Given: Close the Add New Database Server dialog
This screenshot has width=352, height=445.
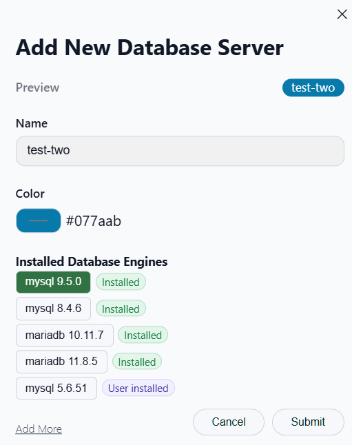Looking at the screenshot, I should coord(342,14).
